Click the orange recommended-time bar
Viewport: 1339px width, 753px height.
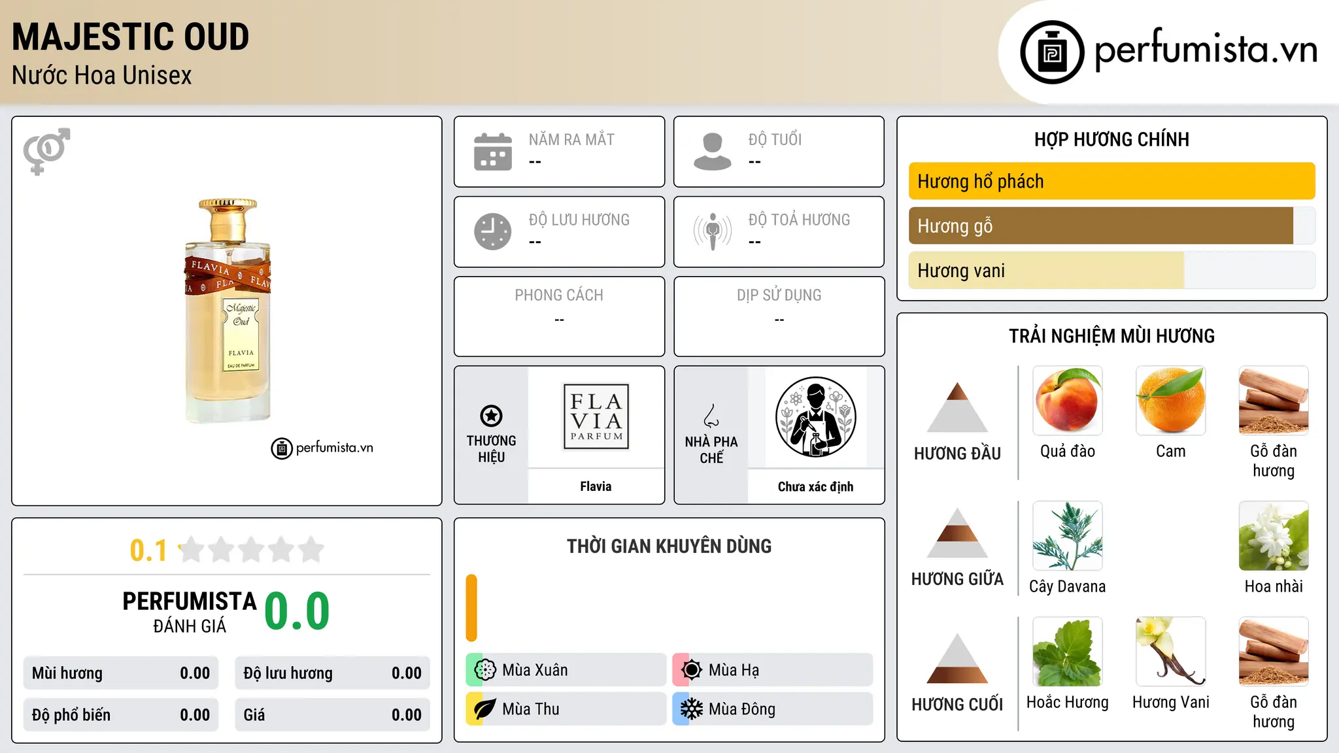coord(471,608)
